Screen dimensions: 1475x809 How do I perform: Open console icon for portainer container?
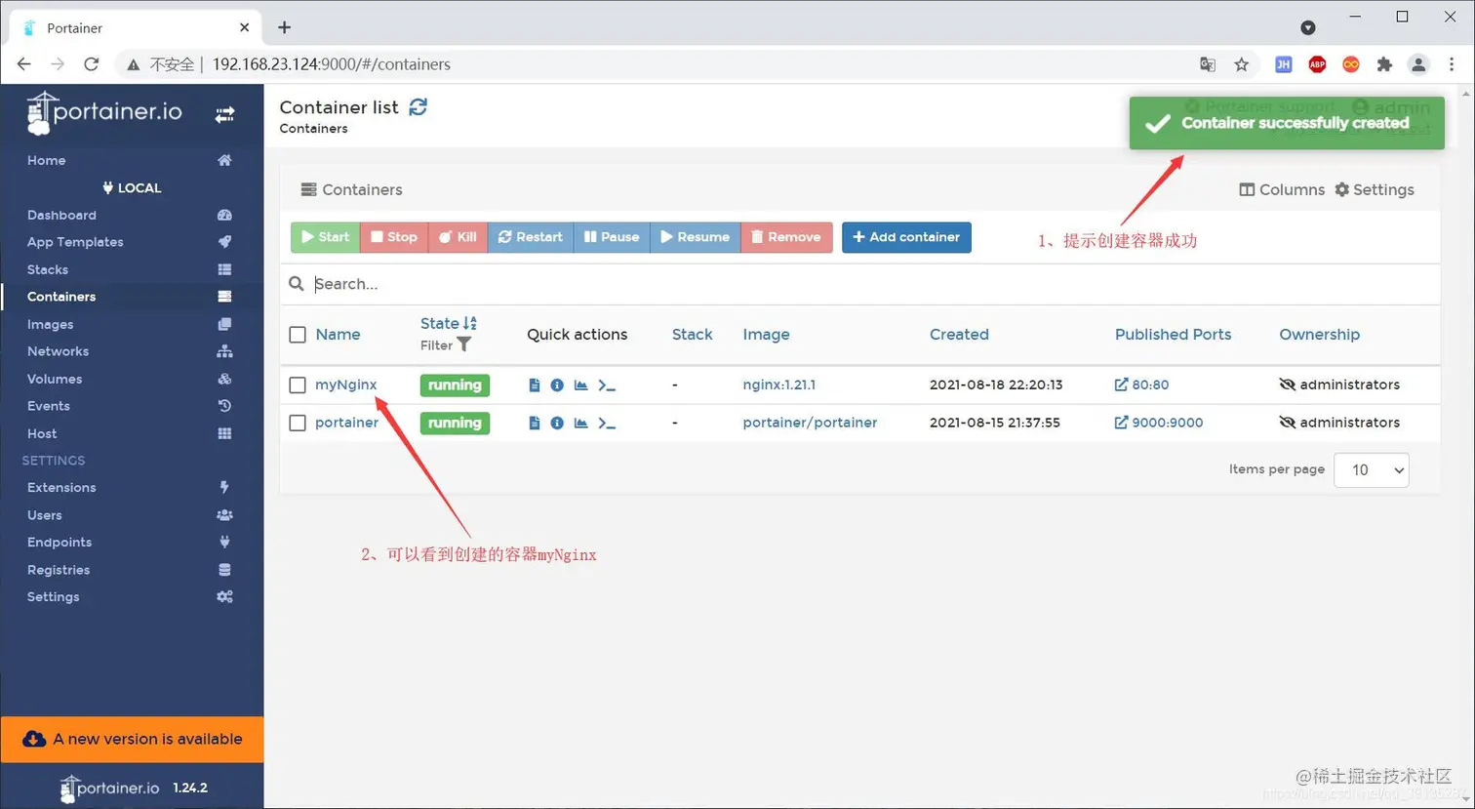(x=607, y=423)
